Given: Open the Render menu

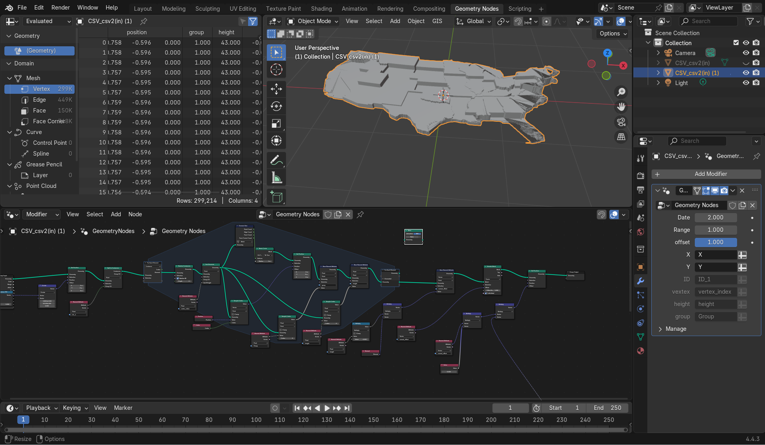Looking at the screenshot, I should point(60,8).
